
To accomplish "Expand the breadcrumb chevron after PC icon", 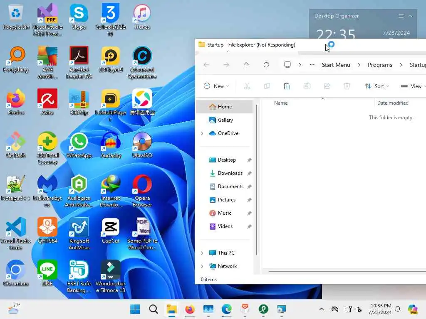I will click(300, 65).
